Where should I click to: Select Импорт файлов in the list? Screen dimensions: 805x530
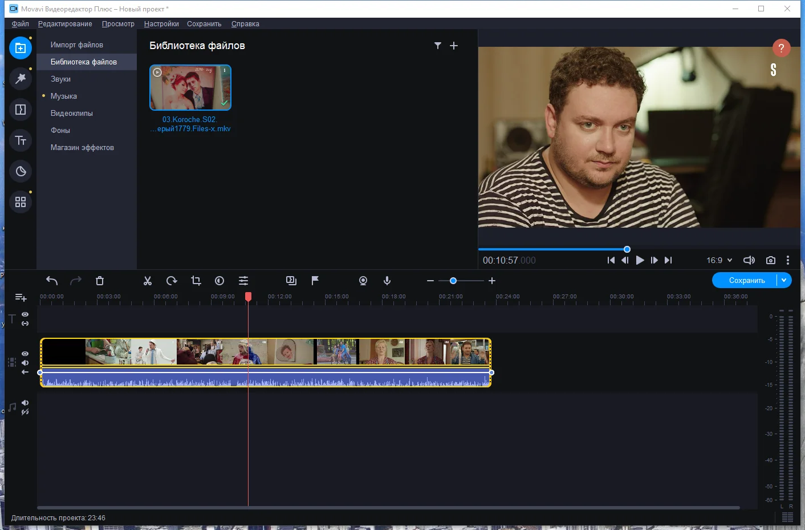point(87,44)
